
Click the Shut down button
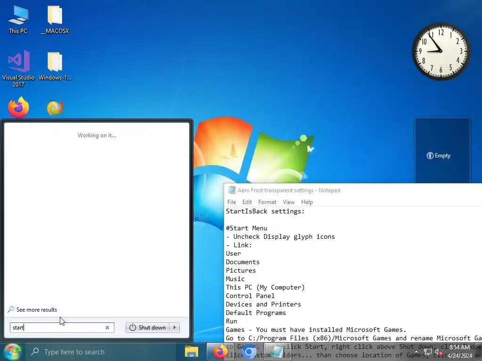pyautogui.click(x=147, y=328)
